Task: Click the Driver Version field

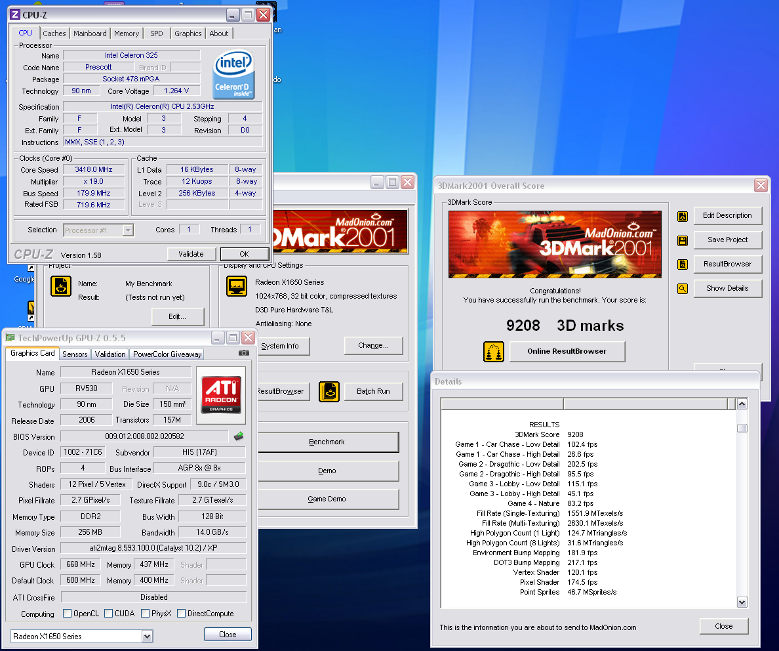Action: (x=153, y=548)
